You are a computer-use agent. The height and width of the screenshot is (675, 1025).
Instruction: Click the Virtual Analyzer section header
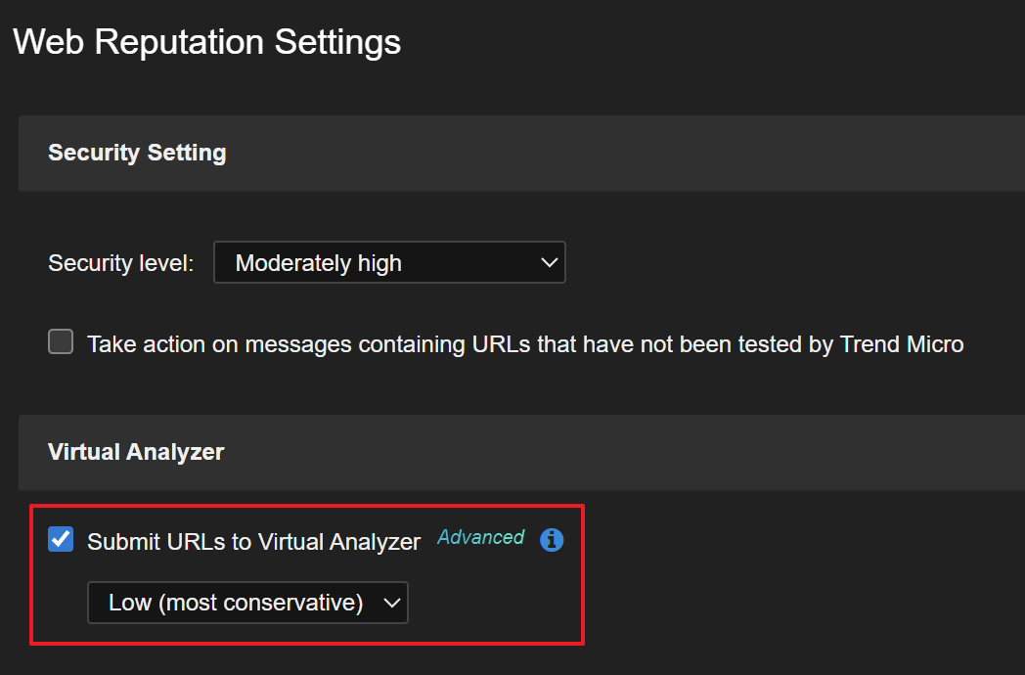136,452
